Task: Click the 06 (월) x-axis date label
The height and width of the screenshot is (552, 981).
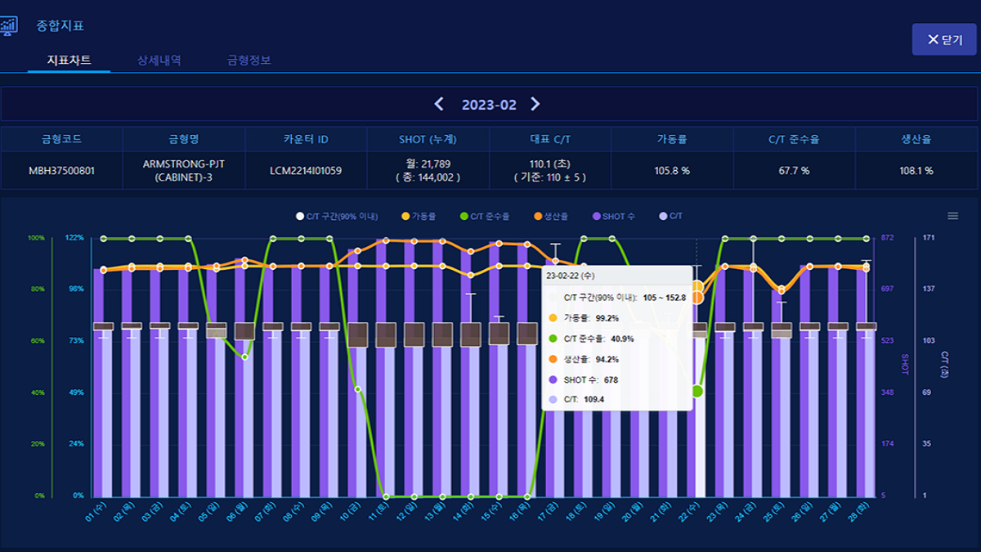Action: (240, 513)
